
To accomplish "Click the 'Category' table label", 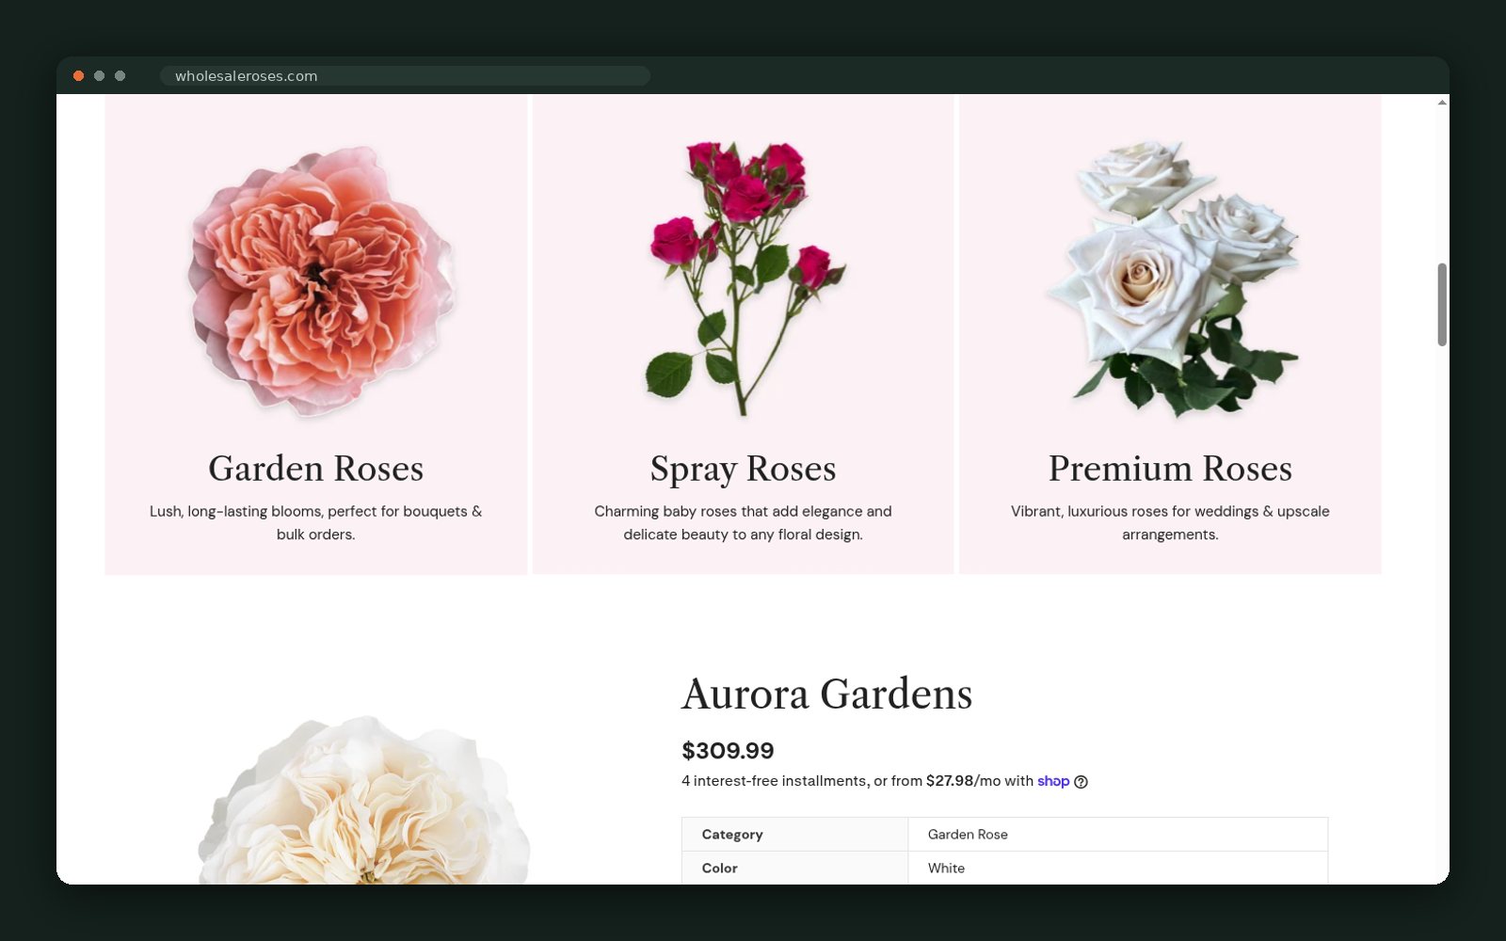I will 732,835.
